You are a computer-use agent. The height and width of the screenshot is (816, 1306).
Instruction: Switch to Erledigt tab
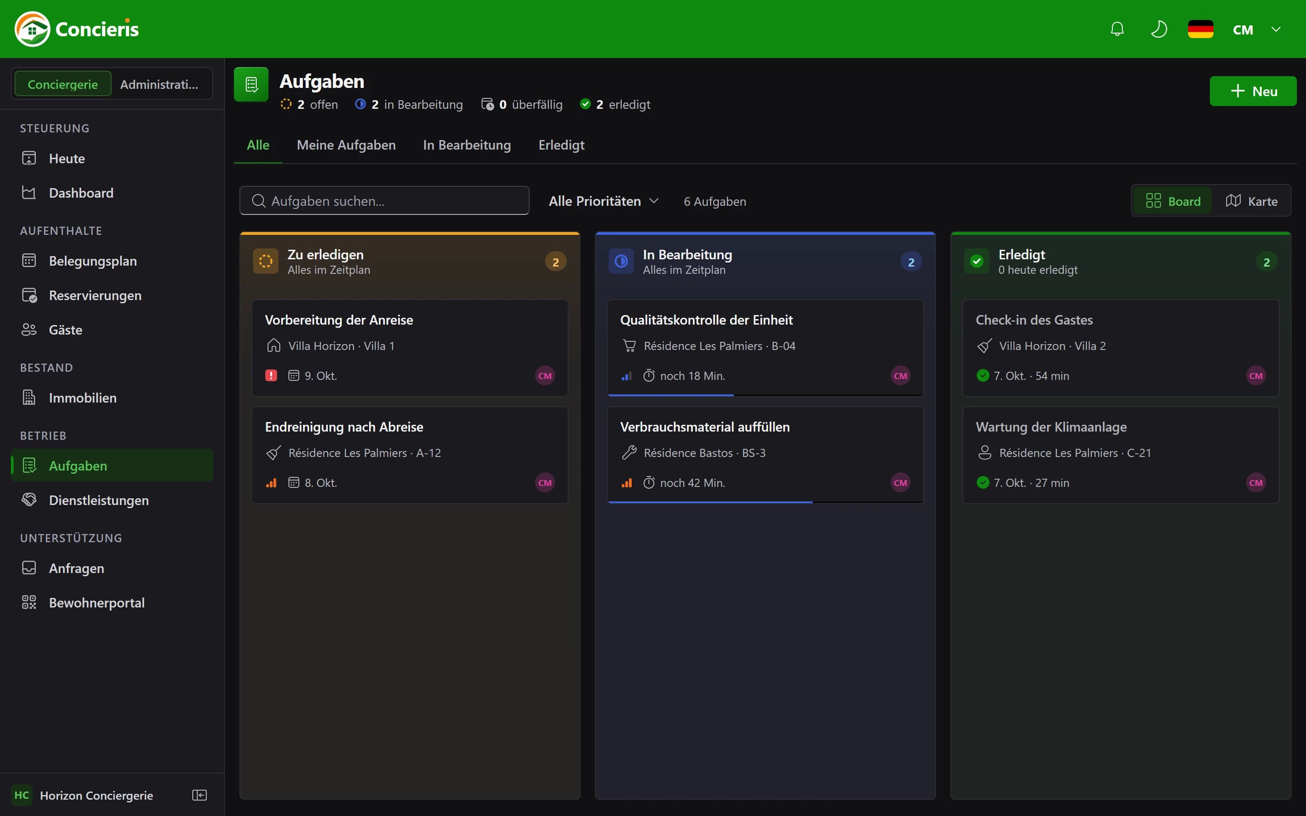(561, 145)
